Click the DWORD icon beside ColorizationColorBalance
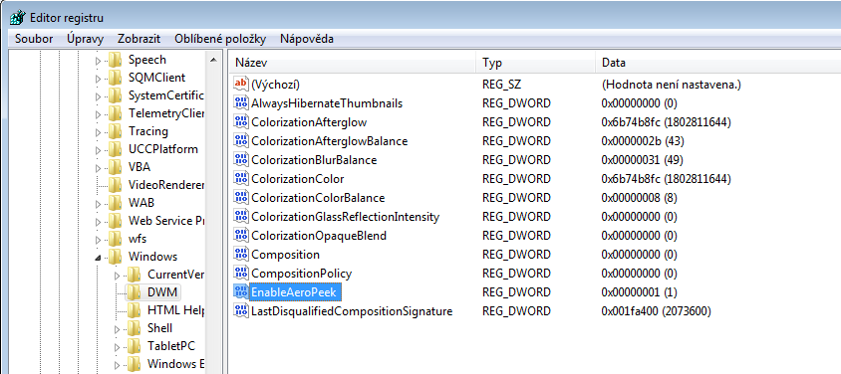 coord(241,197)
